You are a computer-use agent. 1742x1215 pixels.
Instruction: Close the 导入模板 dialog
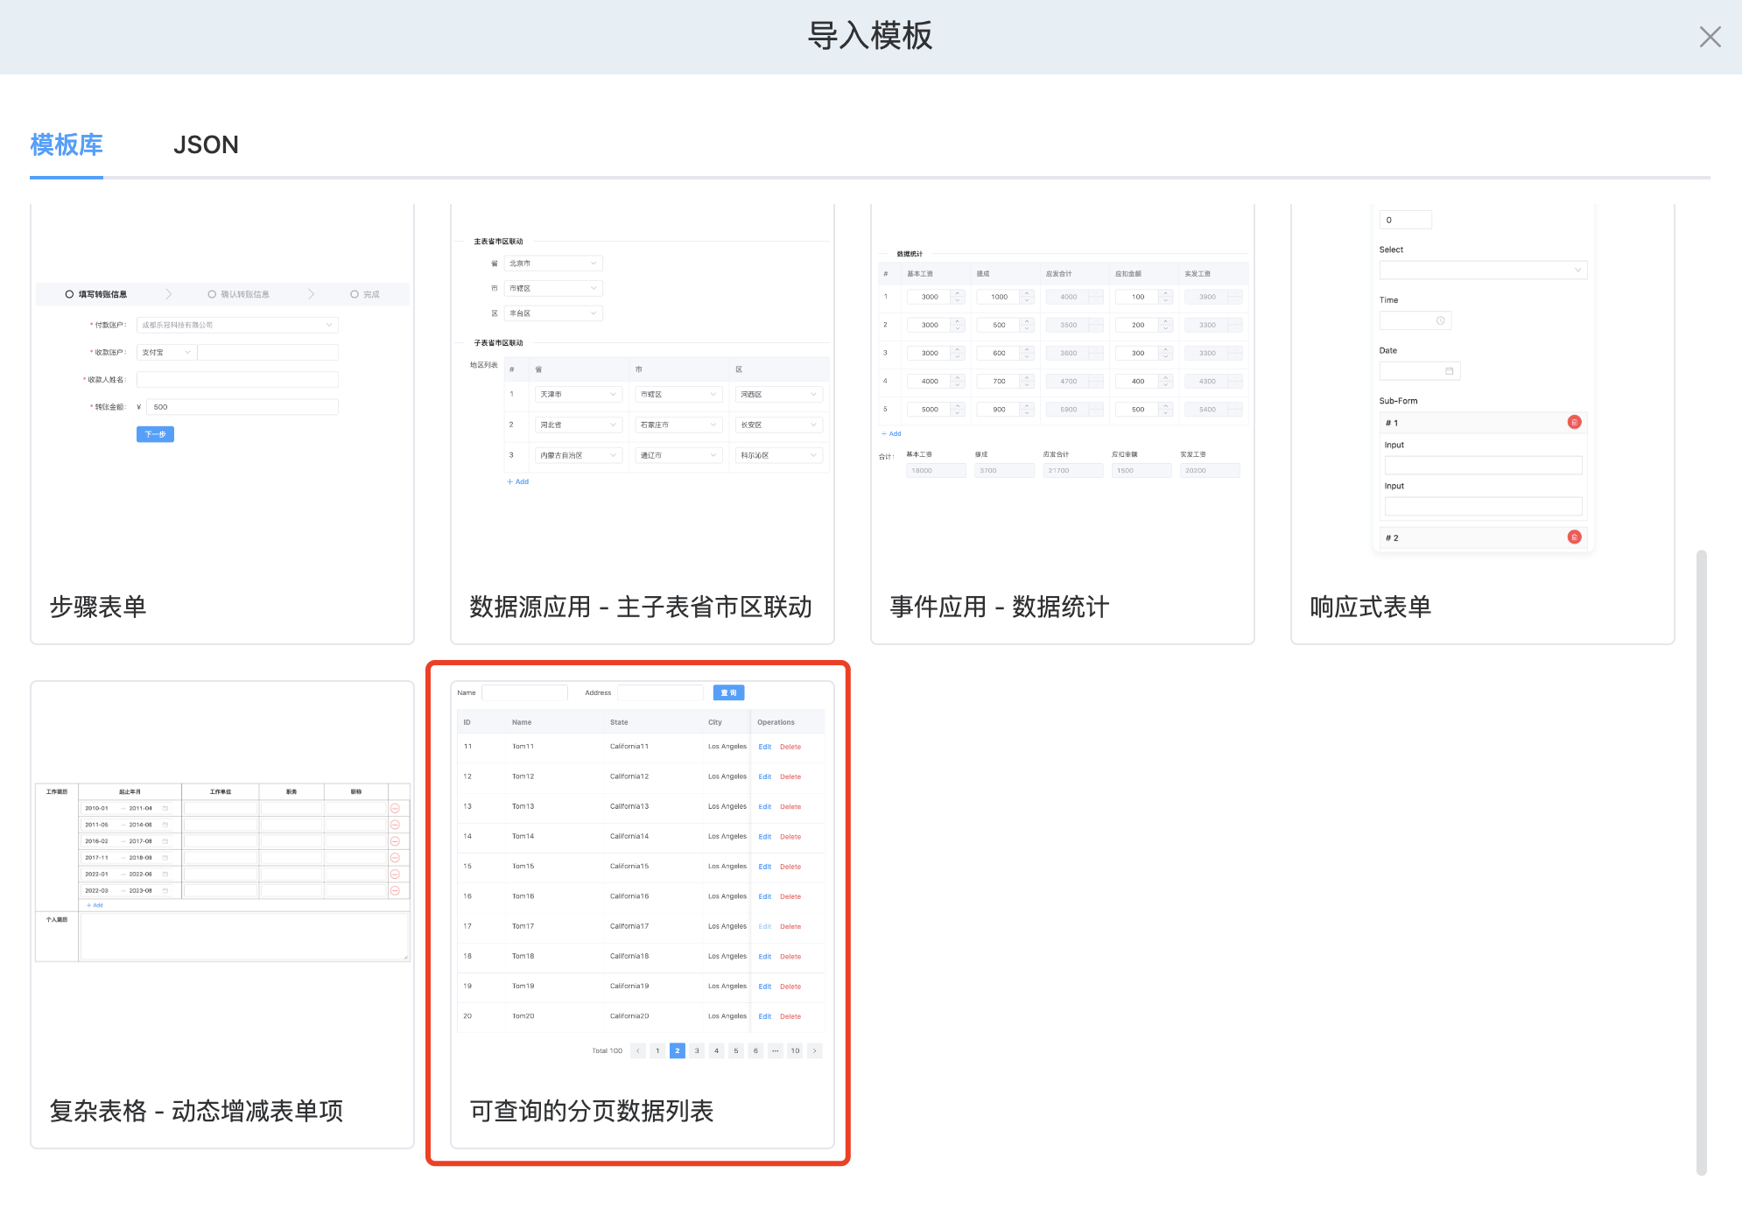click(x=1710, y=37)
